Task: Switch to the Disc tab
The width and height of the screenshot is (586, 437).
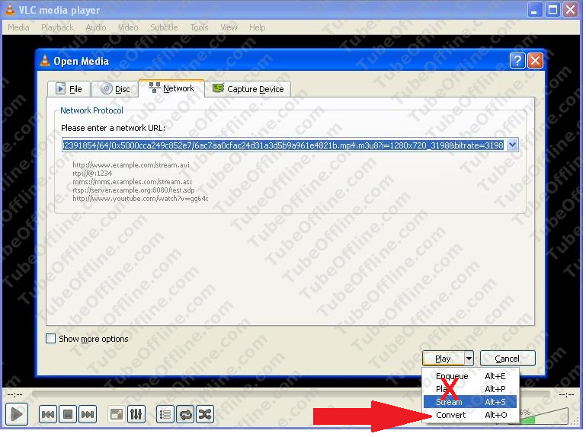Action: click(114, 89)
